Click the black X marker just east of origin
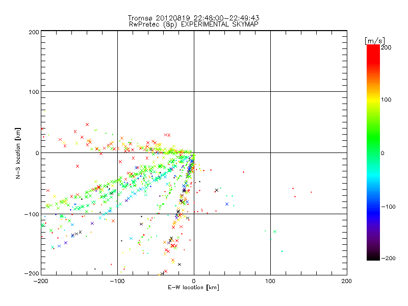408x306 pixels. click(216, 190)
